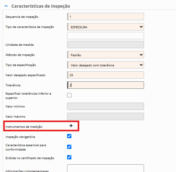Expand the Tipo de especificação dropdown
Image resolution: width=176 pixels, height=172 pixels.
pos(106,65)
